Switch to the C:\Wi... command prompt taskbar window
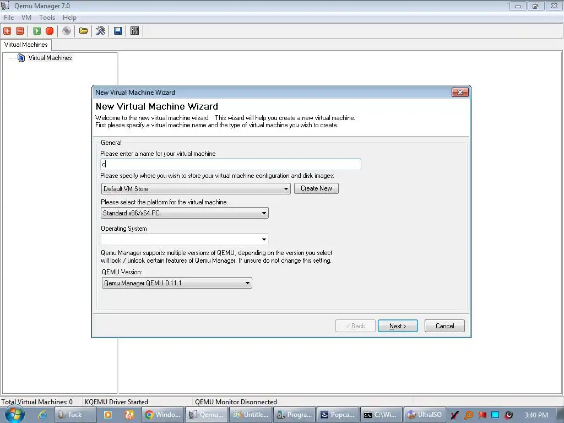Image resolution: width=564 pixels, height=423 pixels. [x=382, y=415]
